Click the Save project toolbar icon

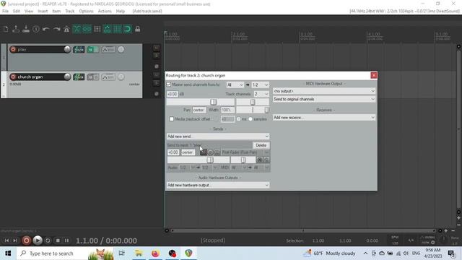[26, 29]
